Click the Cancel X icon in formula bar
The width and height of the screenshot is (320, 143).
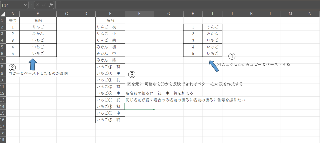tap(38, 5)
